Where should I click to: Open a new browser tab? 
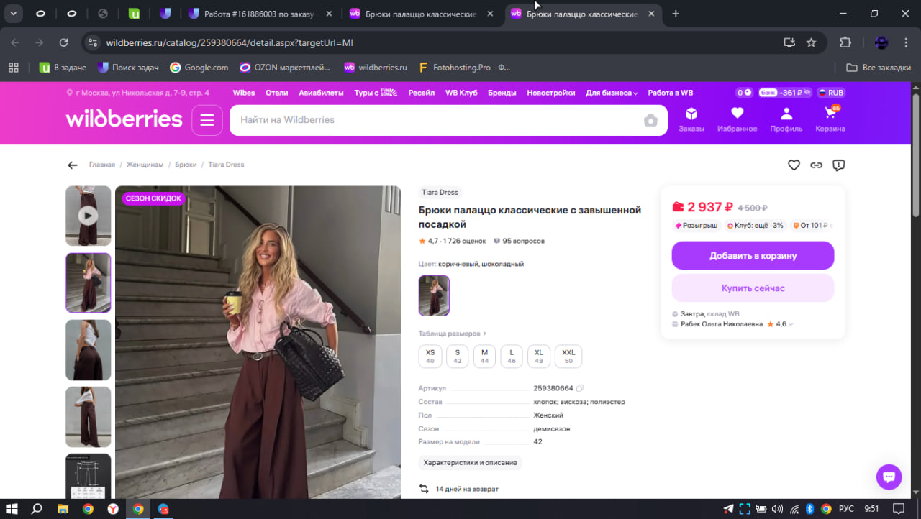click(675, 14)
